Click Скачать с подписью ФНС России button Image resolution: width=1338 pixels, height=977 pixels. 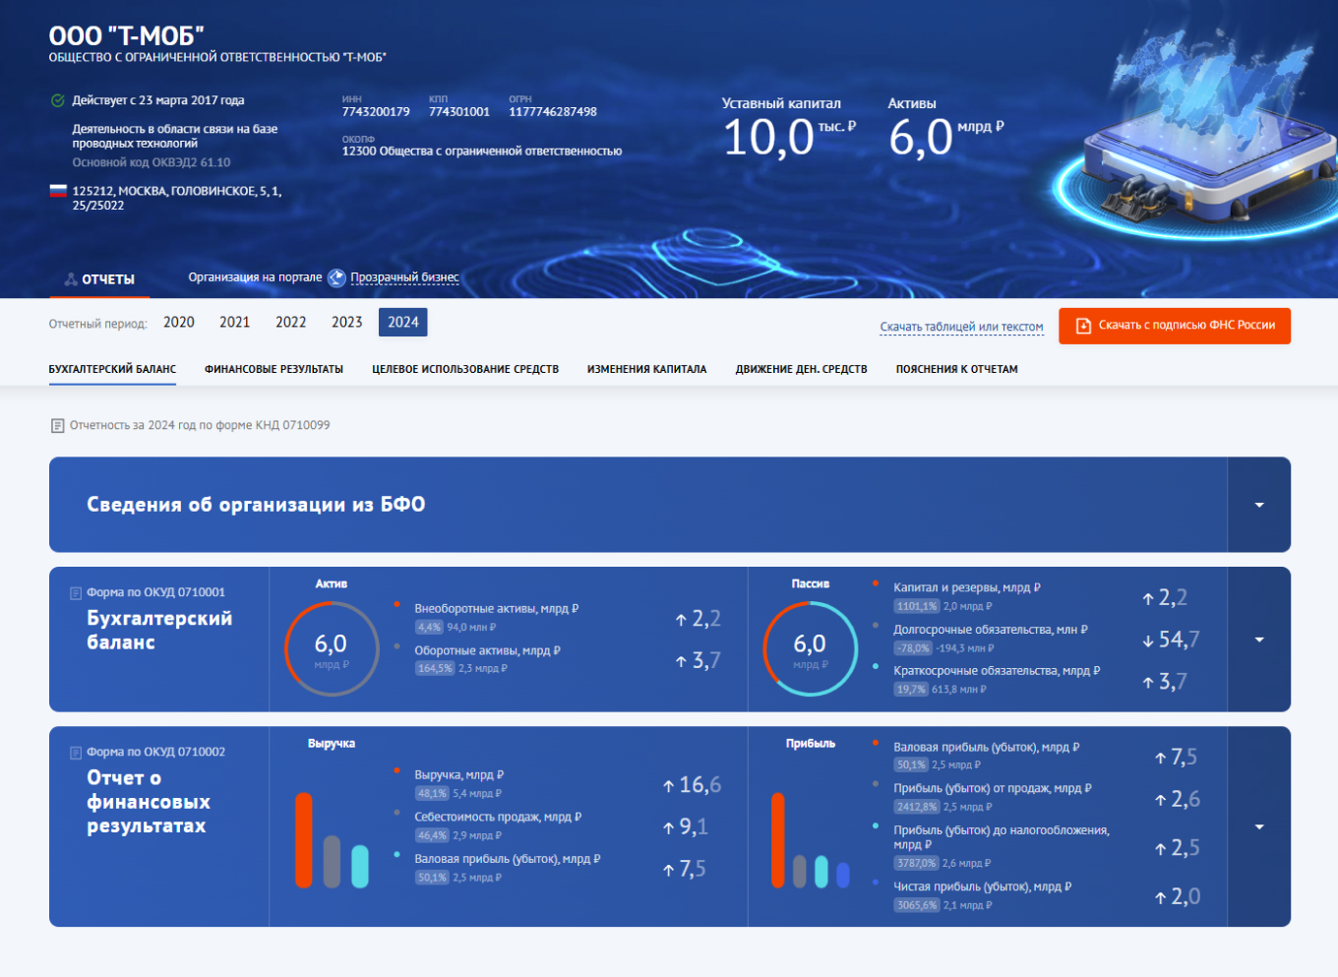[1175, 326]
